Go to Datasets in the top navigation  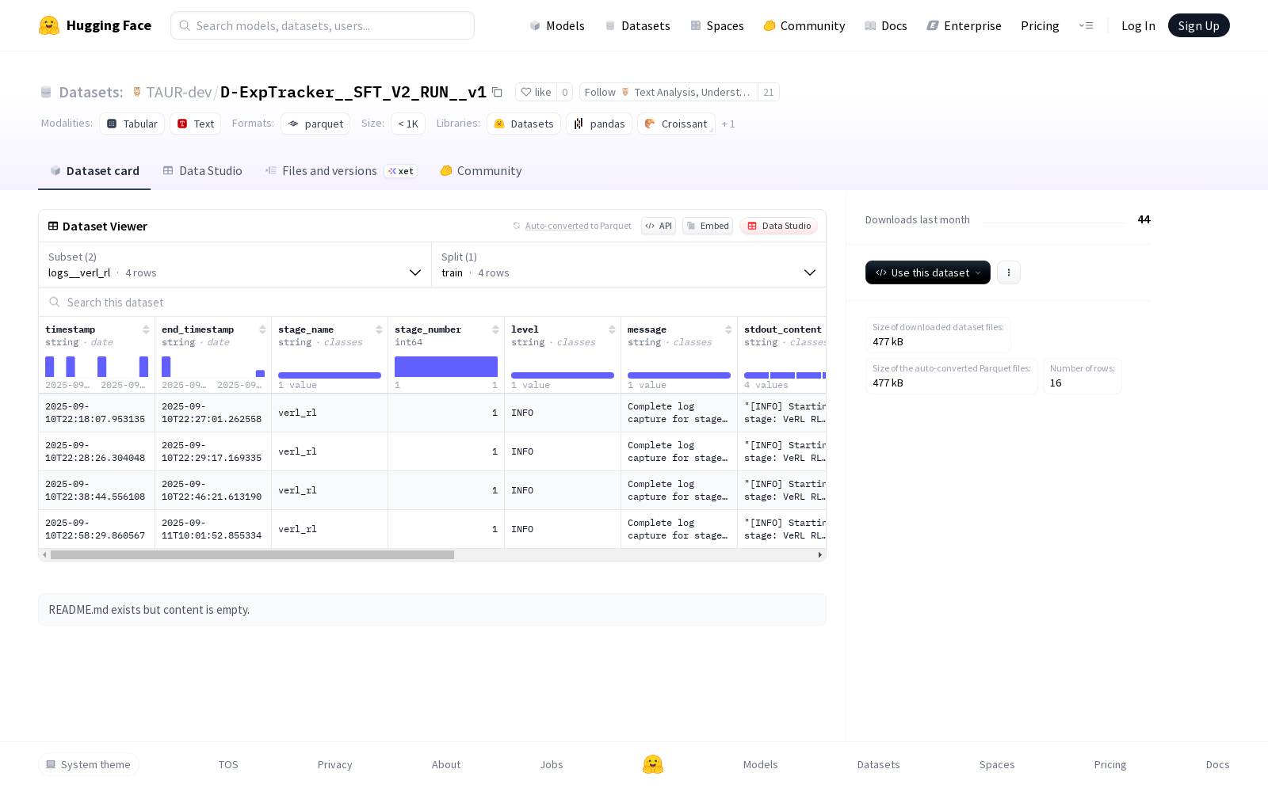point(637,25)
